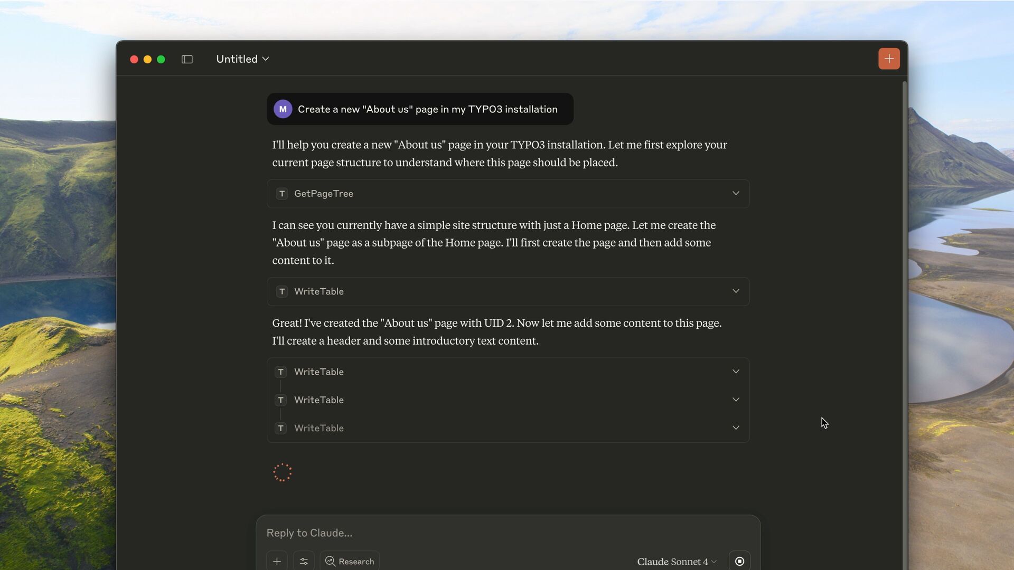Click the user avatar M icon

coord(283,109)
